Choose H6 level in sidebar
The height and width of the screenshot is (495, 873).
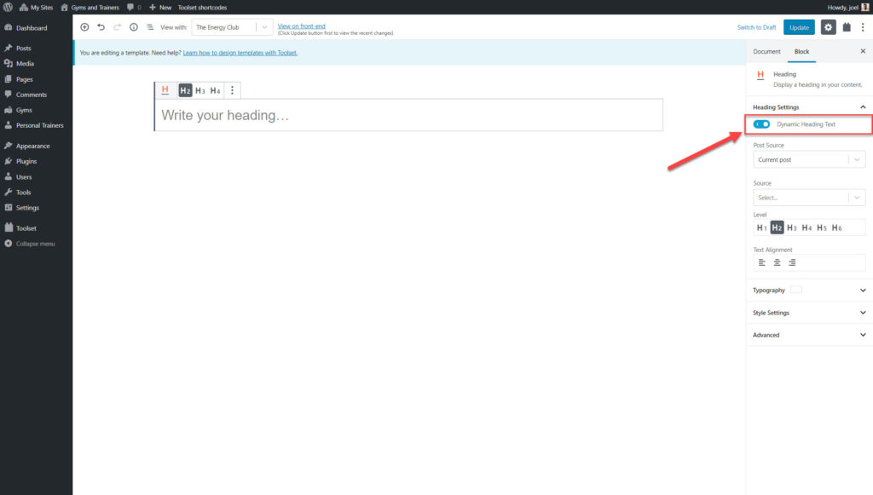(x=837, y=227)
